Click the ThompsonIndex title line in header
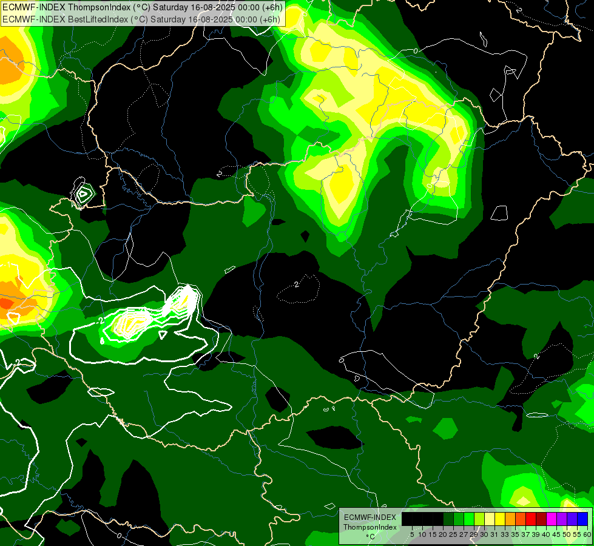 tap(142, 7)
